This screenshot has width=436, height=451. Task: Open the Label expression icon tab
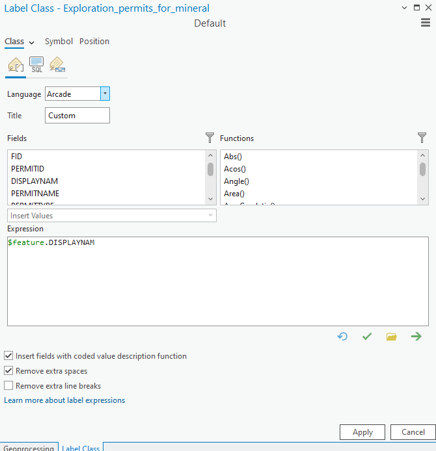coord(16,65)
